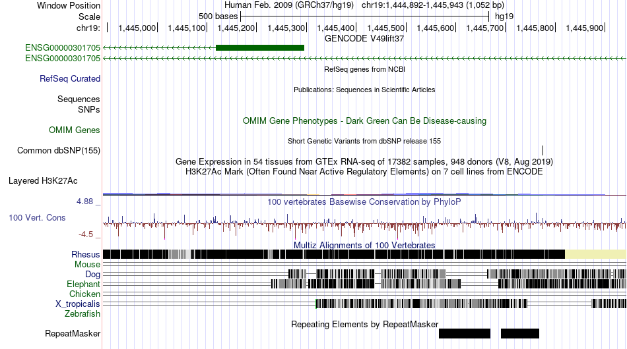Click 100 vertebrates Basewise Conservation by PhyloP title
627x349 pixels.
point(364,201)
